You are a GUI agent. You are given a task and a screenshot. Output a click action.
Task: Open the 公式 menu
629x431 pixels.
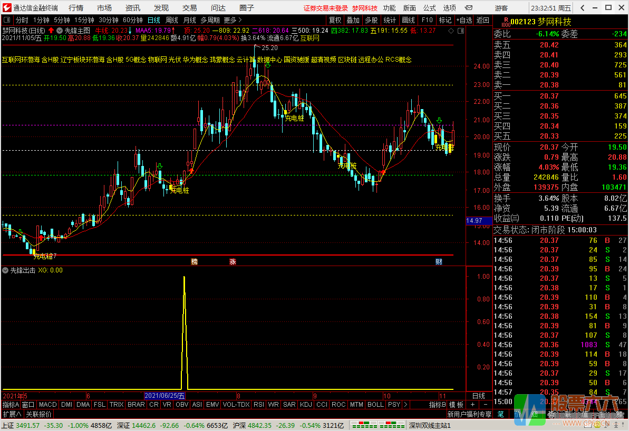(x=429, y=7)
